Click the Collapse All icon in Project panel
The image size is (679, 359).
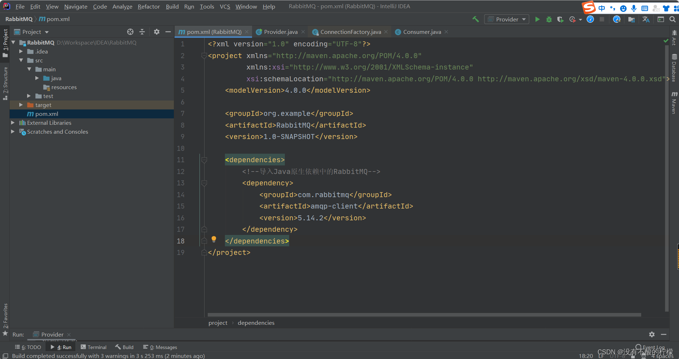click(142, 32)
